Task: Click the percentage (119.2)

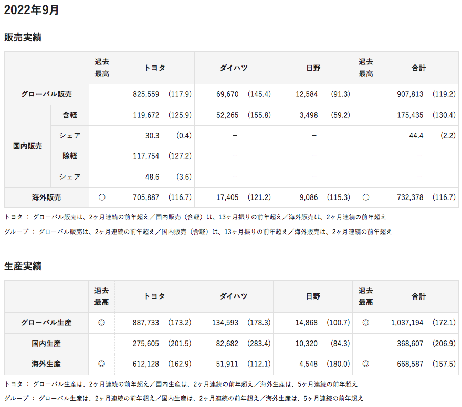Action: pyautogui.click(x=444, y=94)
